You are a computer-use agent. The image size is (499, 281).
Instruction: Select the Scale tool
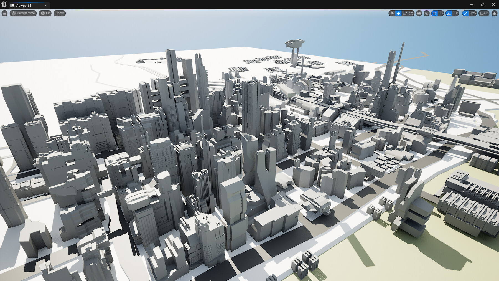pos(411,13)
